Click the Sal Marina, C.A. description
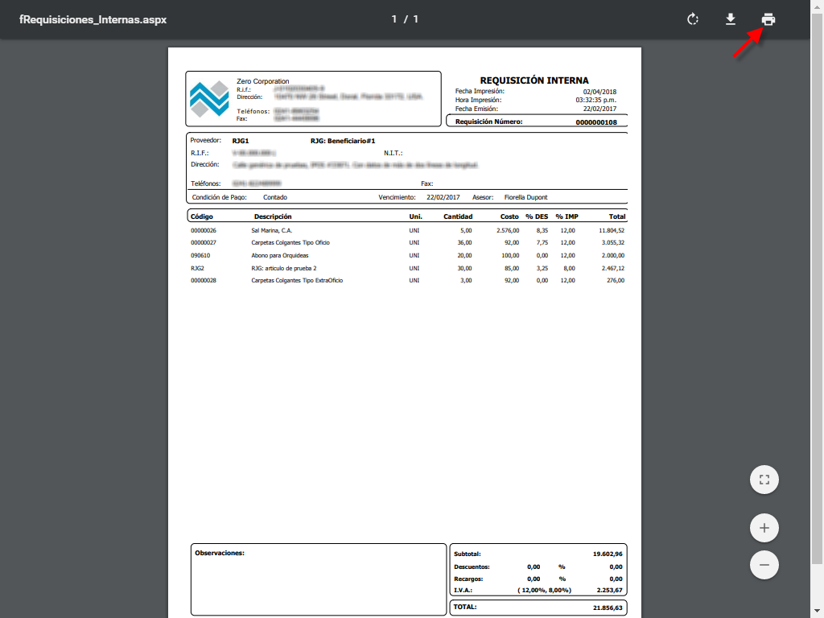 [x=271, y=230]
